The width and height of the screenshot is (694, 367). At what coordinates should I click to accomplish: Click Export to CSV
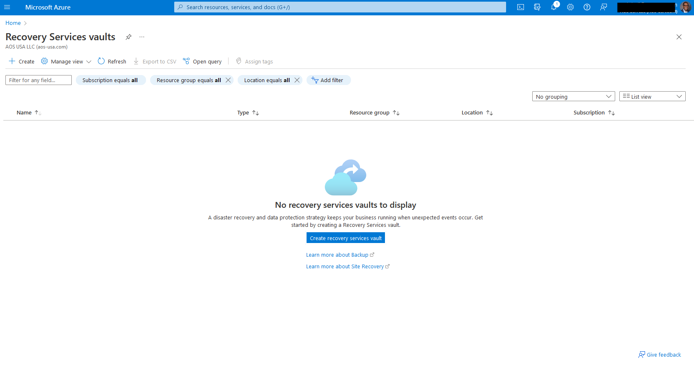155,61
